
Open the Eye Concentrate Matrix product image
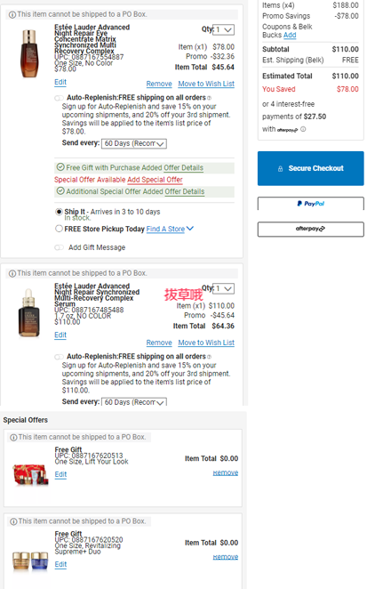[x=29, y=53]
